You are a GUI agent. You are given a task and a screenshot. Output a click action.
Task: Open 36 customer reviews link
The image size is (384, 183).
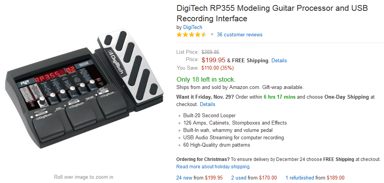click(x=239, y=34)
